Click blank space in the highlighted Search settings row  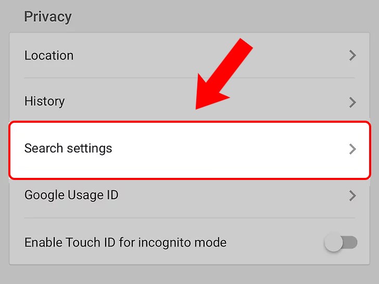click(229, 149)
